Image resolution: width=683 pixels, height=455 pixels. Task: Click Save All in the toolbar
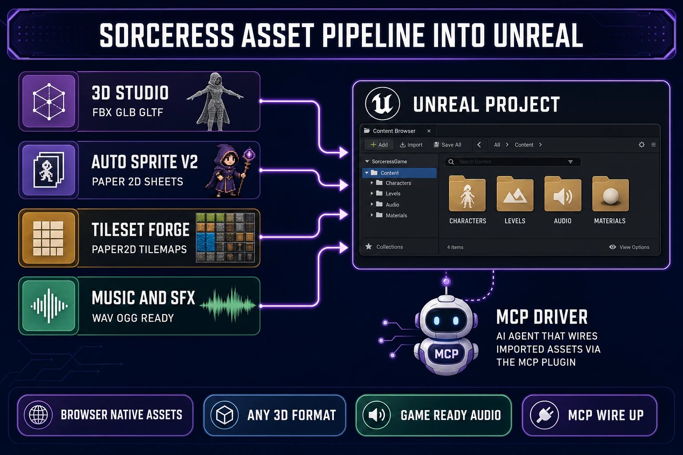click(x=447, y=145)
